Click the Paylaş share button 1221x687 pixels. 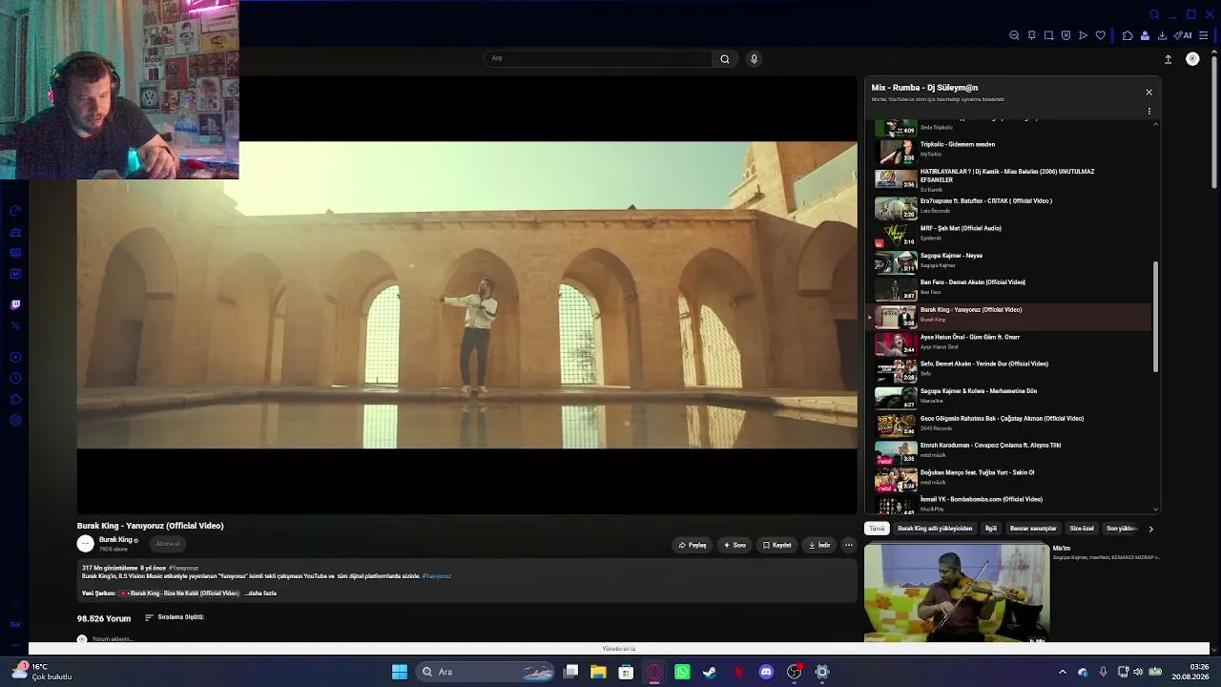pos(693,545)
